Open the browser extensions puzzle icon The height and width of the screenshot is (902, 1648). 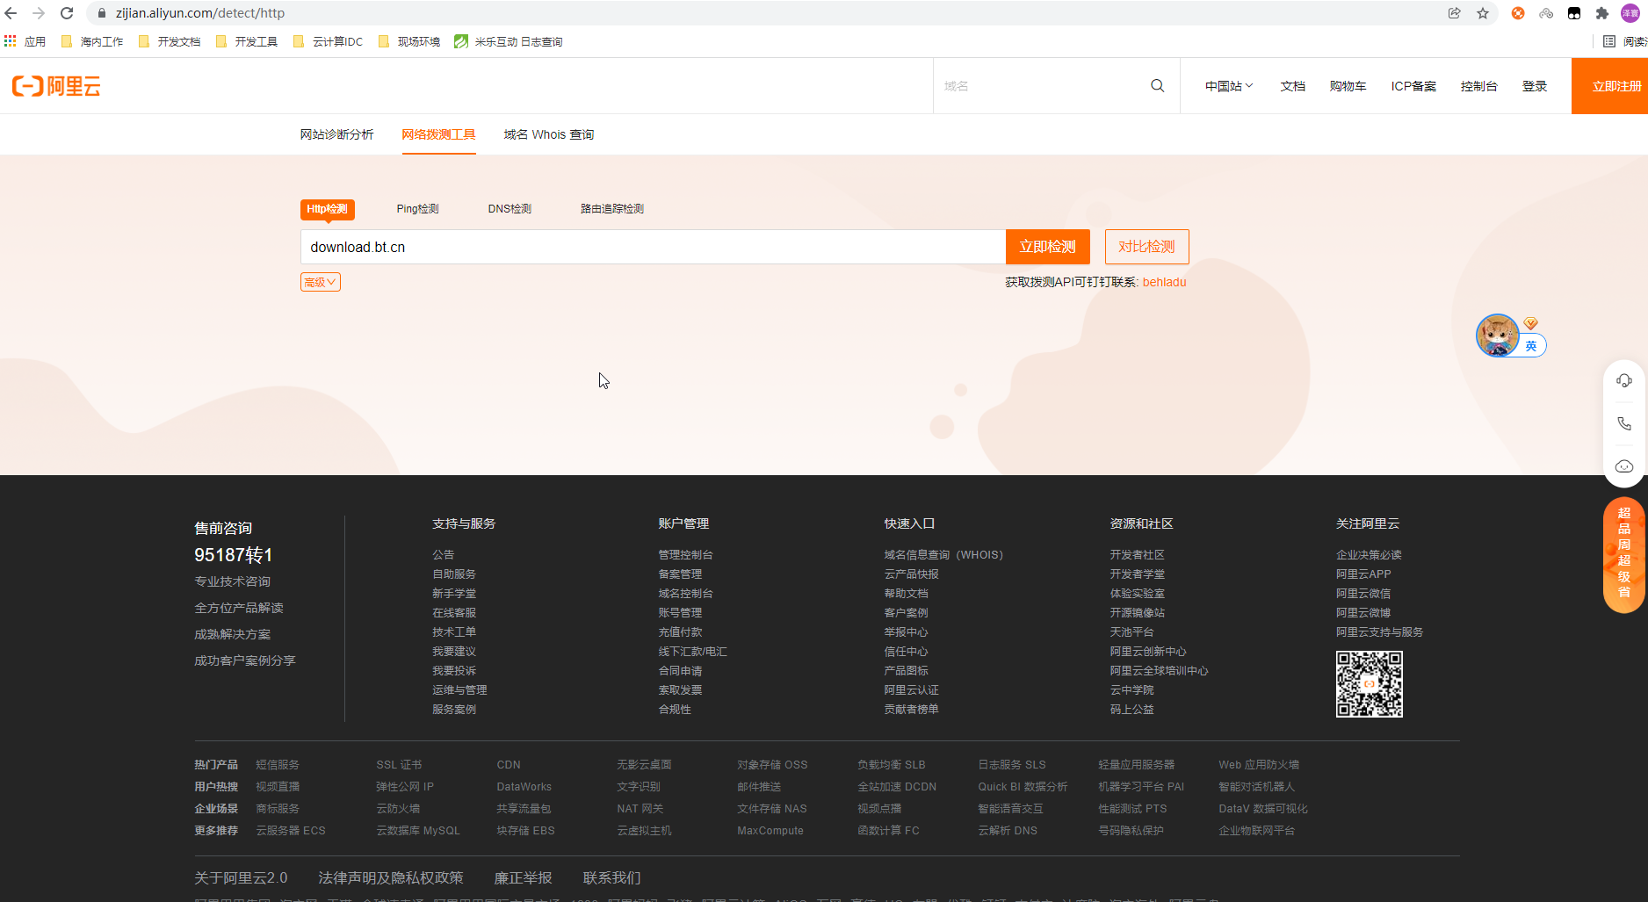pyautogui.click(x=1602, y=13)
